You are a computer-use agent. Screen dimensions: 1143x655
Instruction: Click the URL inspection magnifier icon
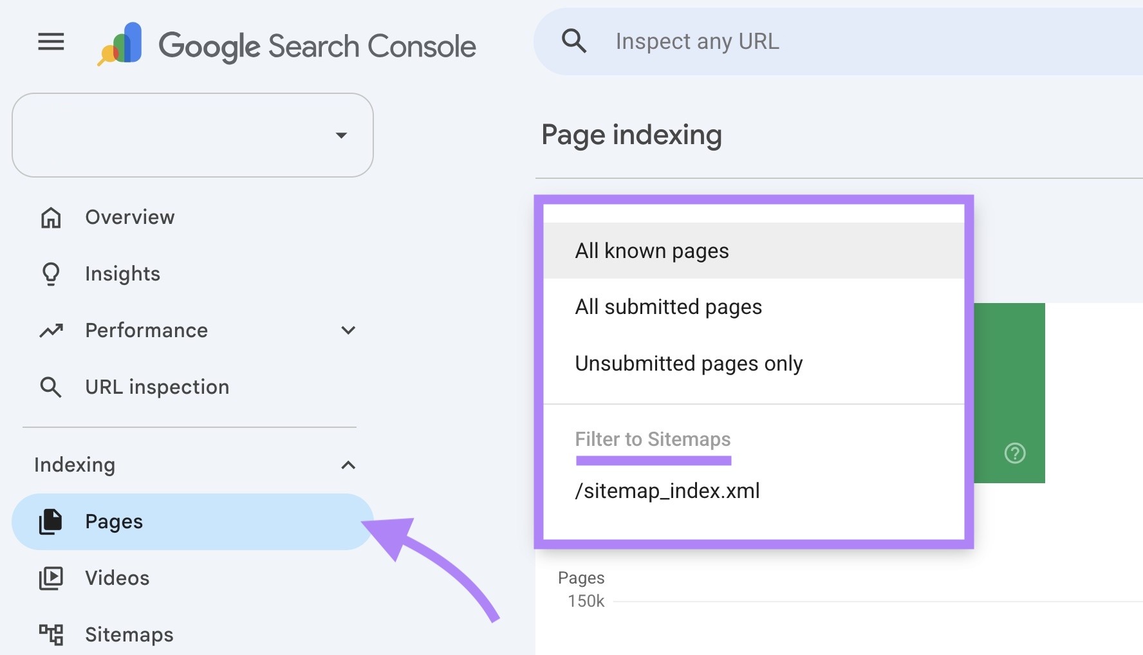pyautogui.click(x=51, y=387)
